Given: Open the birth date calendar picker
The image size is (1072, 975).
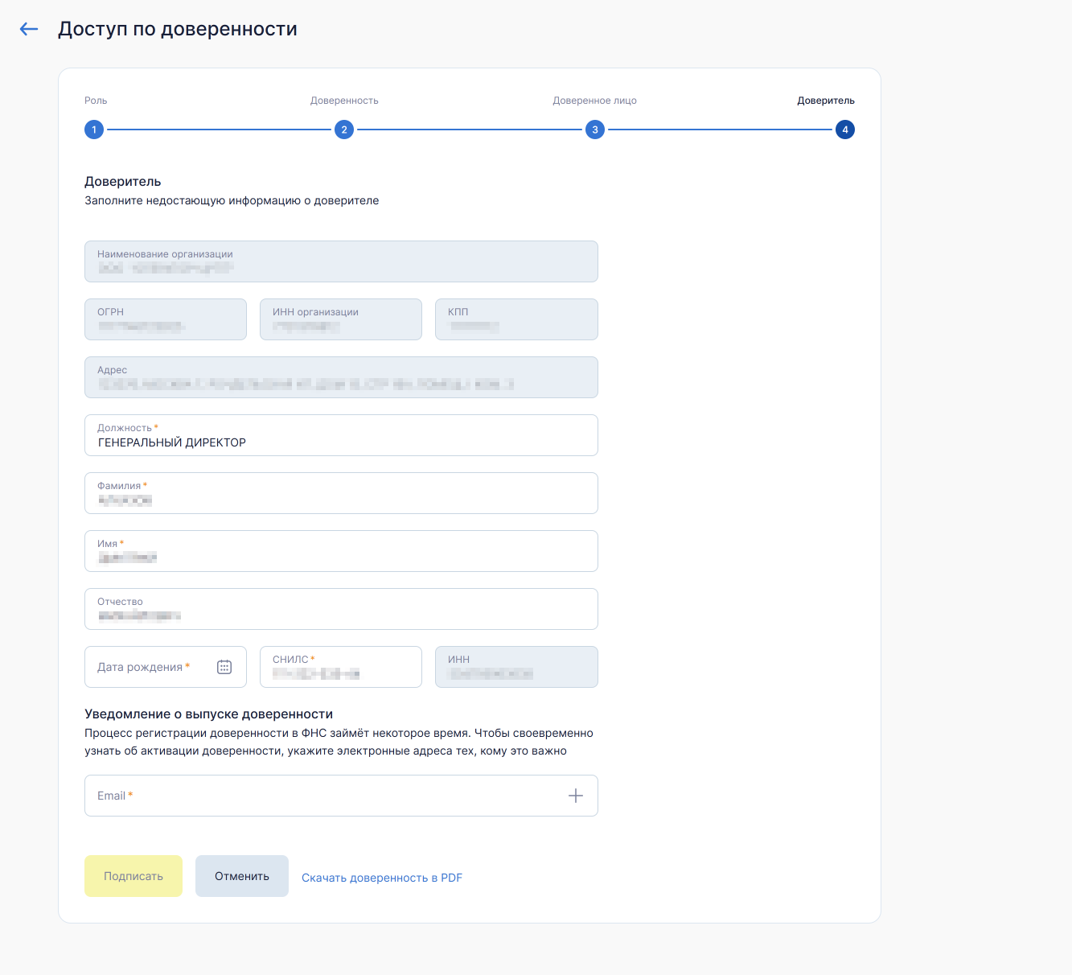Looking at the screenshot, I should click(224, 667).
